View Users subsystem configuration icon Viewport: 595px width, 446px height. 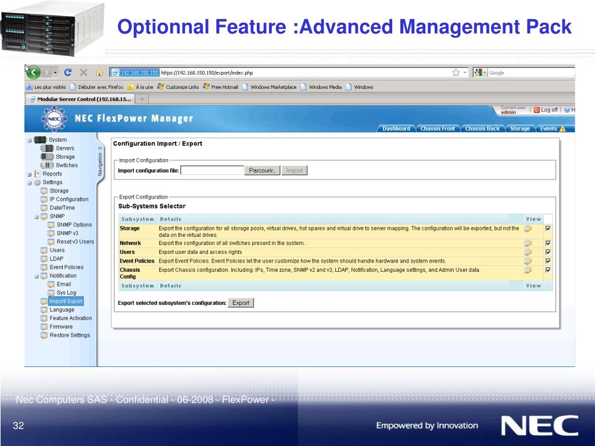528,252
